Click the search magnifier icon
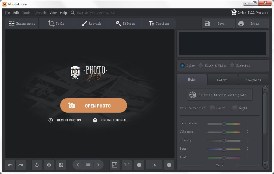 (72, 13)
